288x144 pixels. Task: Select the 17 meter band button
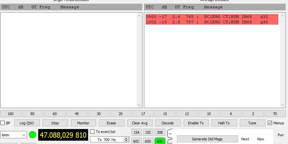143,114
